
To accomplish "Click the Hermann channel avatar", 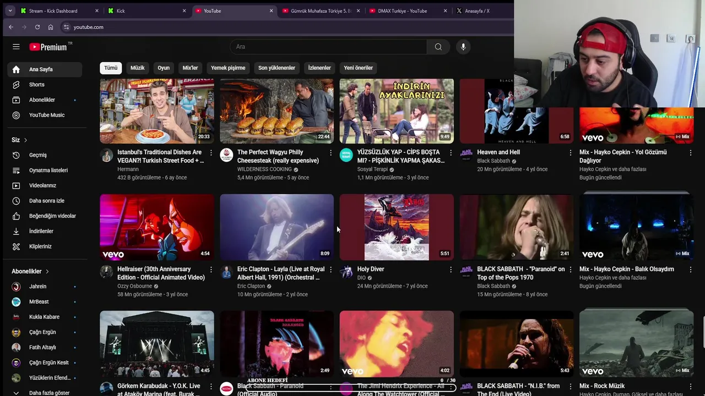I will point(106,155).
